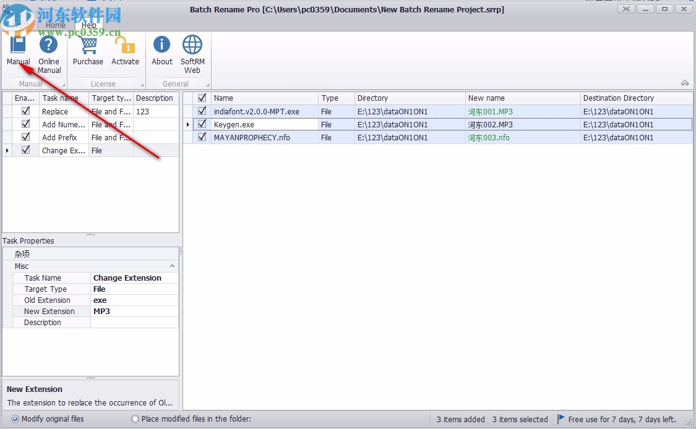Click the Purchase shopping cart icon
This screenshot has width=696, height=429.
[88, 46]
